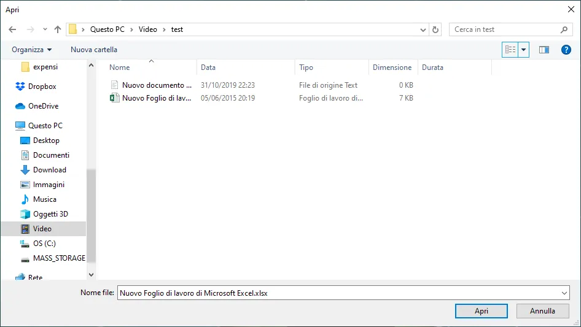The width and height of the screenshot is (581, 327).
Task: Click the Up one level arrow
Action: click(x=58, y=29)
